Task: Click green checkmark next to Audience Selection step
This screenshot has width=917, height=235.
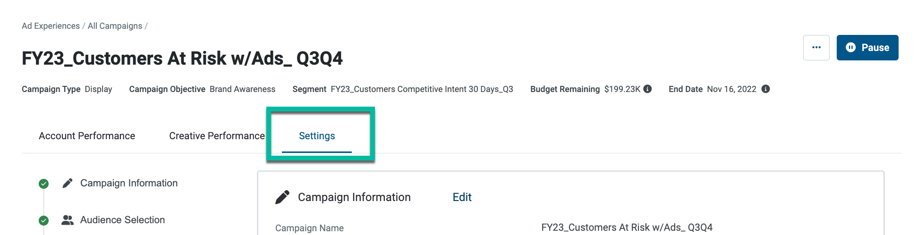Action: pyautogui.click(x=43, y=220)
